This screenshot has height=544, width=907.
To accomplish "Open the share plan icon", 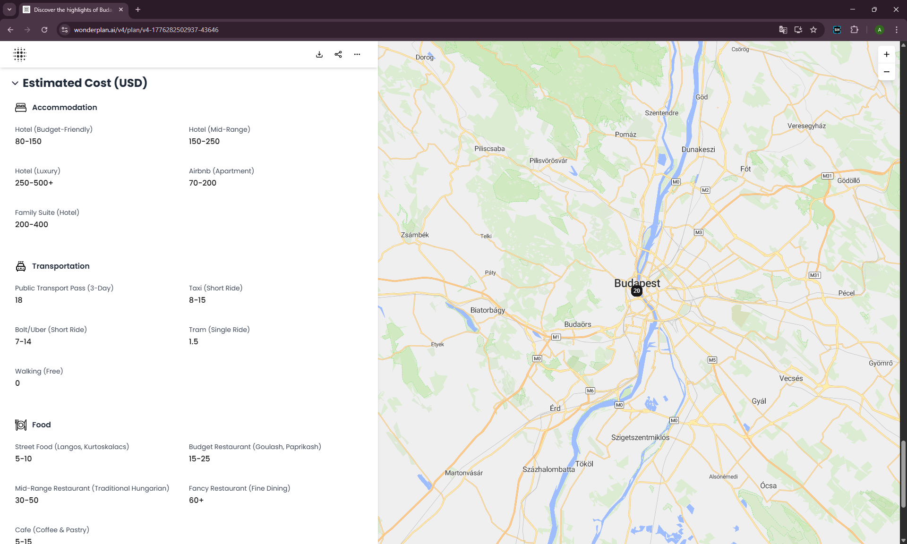I will [338, 54].
